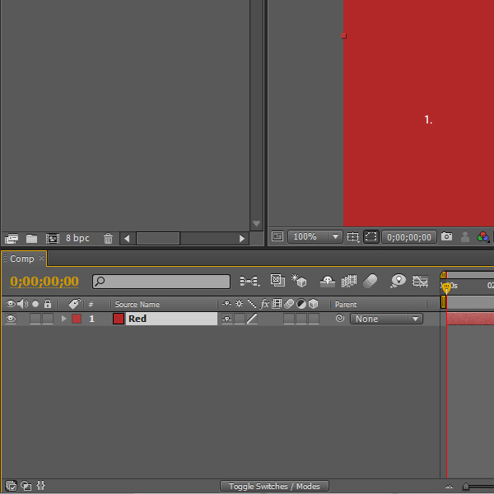Click the Video eye column header

[11, 304]
